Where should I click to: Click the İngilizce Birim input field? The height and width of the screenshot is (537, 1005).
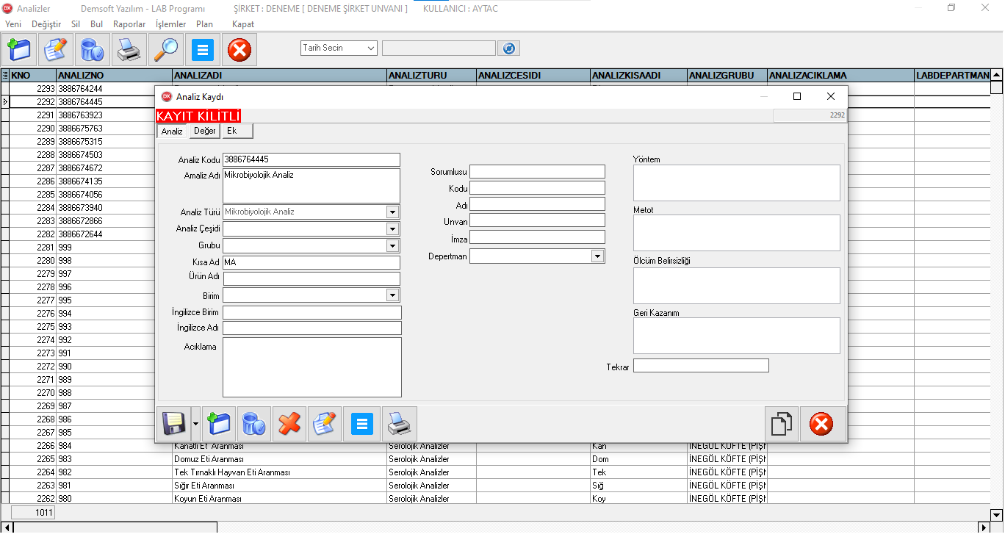(x=312, y=312)
